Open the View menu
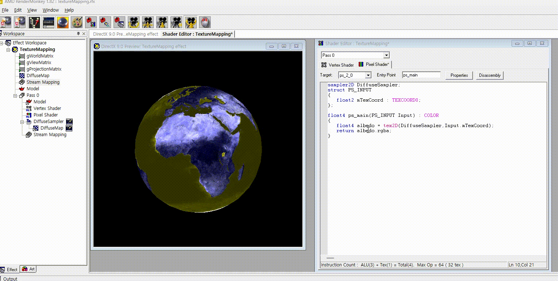The height and width of the screenshot is (281, 558). click(32, 10)
